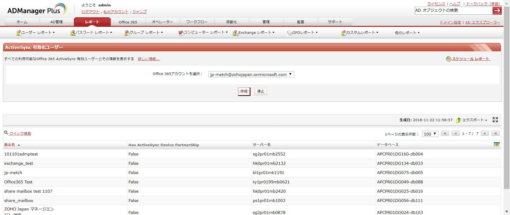This screenshot has height=215, width=510.
Task: Select the exchange_test row name
Action: 19,163
